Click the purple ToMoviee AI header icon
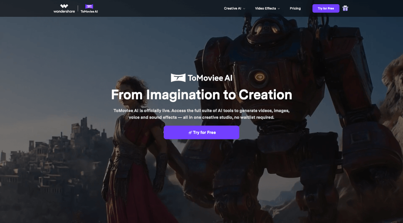This screenshot has height=223, width=403. 89,6
